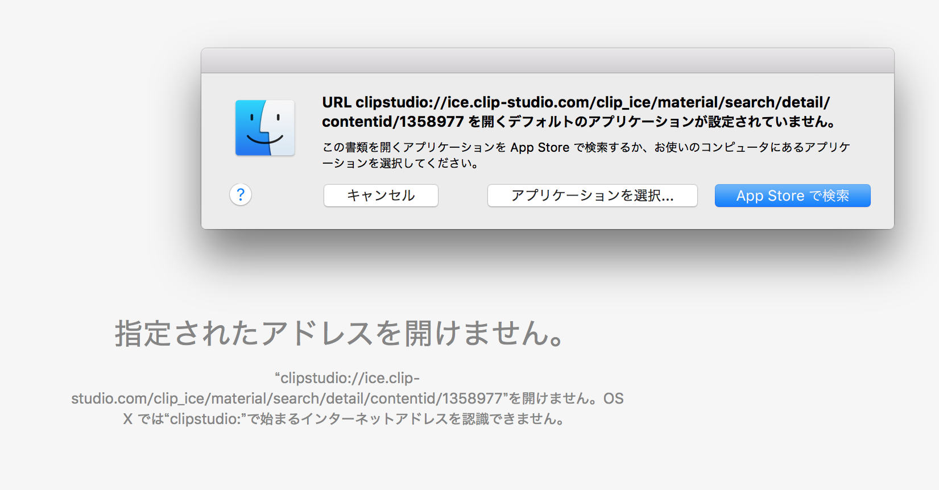Click the App Store で検索 button
939x490 pixels.
point(792,196)
